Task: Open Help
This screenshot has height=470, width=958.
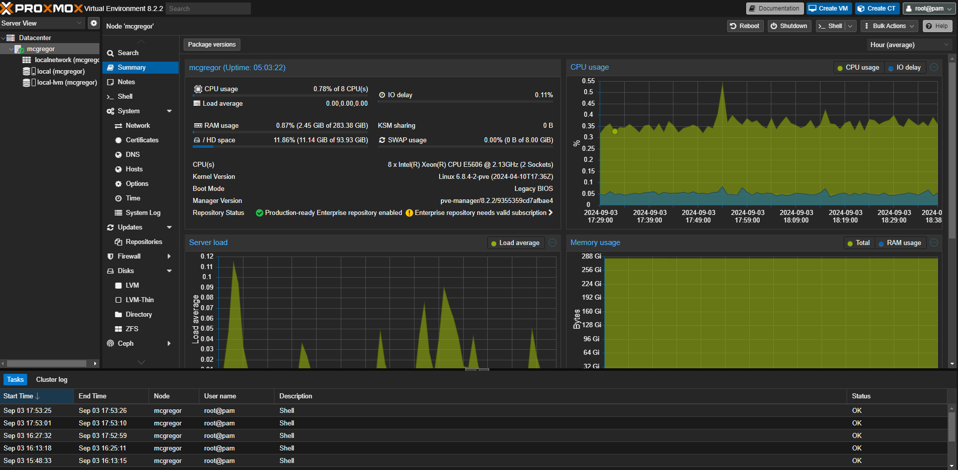Action: point(937,26)
